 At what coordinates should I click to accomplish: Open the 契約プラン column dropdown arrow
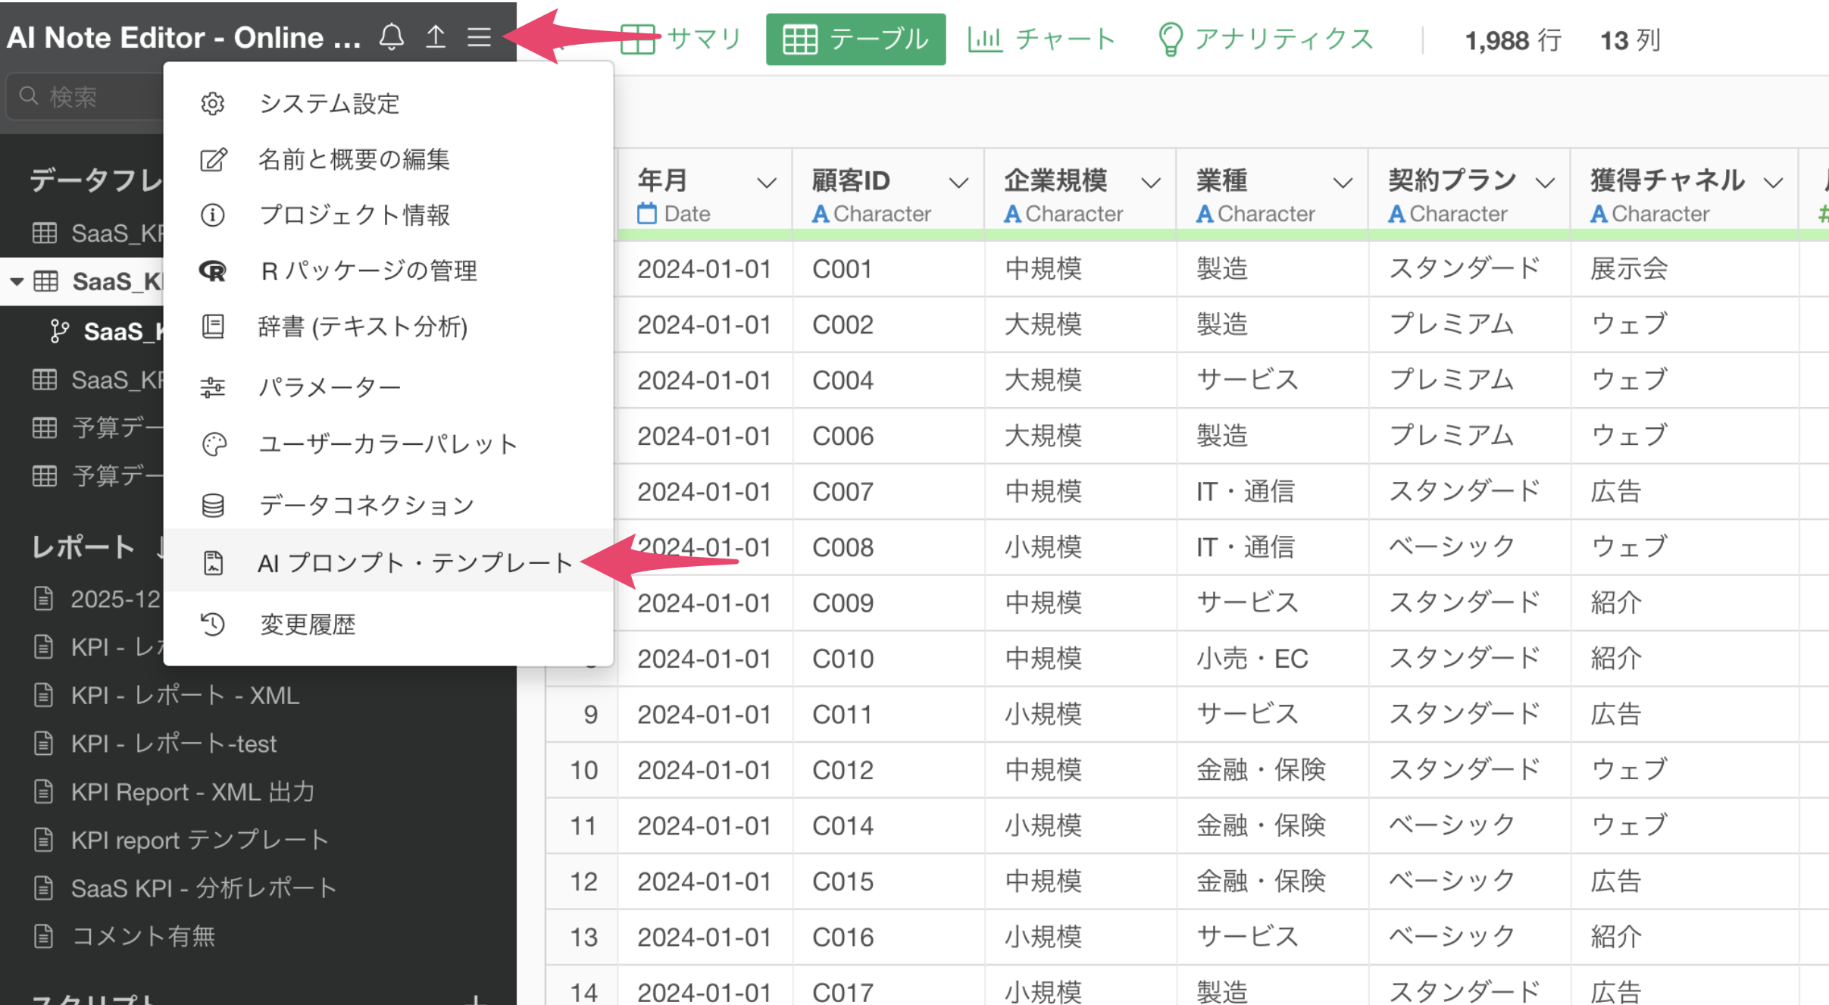click(1545, 183)
